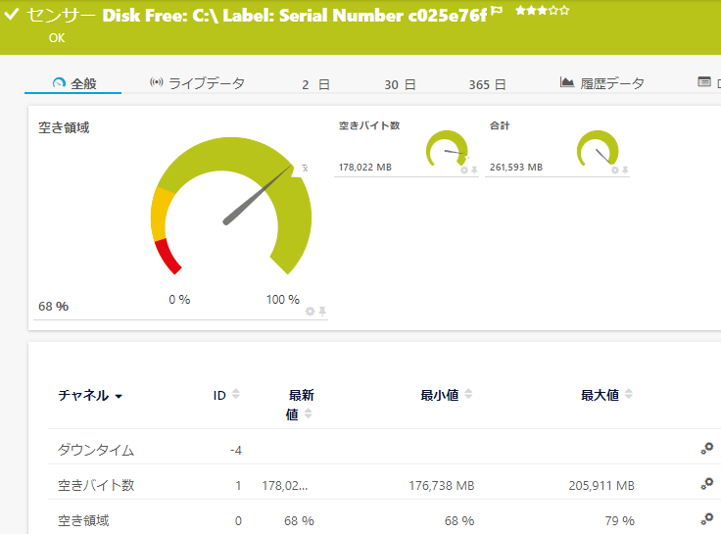Image resolution: width=721 pixels, height=534 pixels.
Task: Click the OK status text
Action: 57,38
